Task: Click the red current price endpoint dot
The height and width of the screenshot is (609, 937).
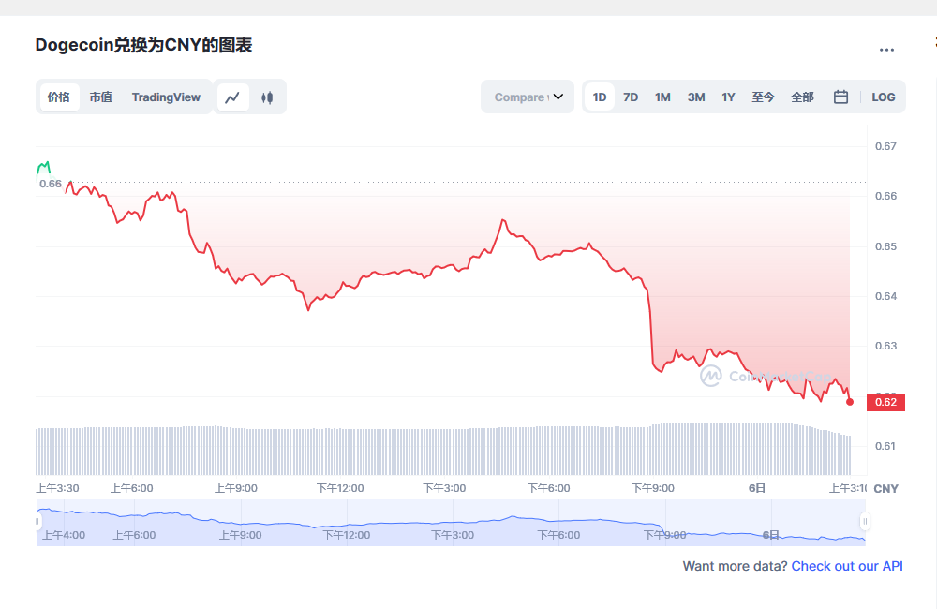Action: (x=850, y=402)
